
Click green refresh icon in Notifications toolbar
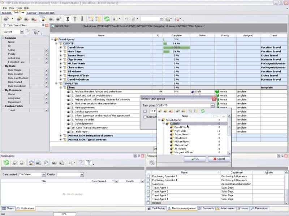[6, 163]
